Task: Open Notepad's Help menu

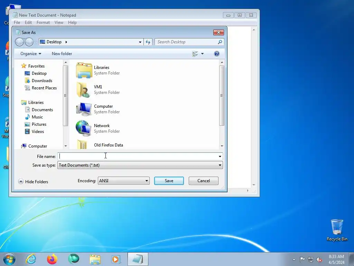Action: click(72, 23)
